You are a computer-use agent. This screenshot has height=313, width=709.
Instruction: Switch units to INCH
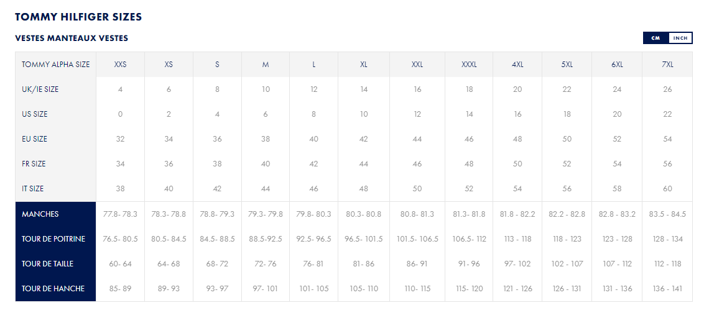(x=680, y=39)
